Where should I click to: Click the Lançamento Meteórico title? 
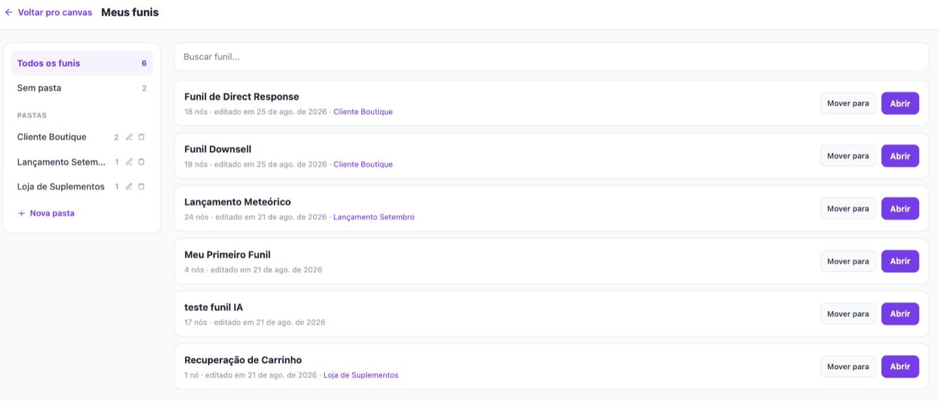pyautogui.click(x=237, y=202)
